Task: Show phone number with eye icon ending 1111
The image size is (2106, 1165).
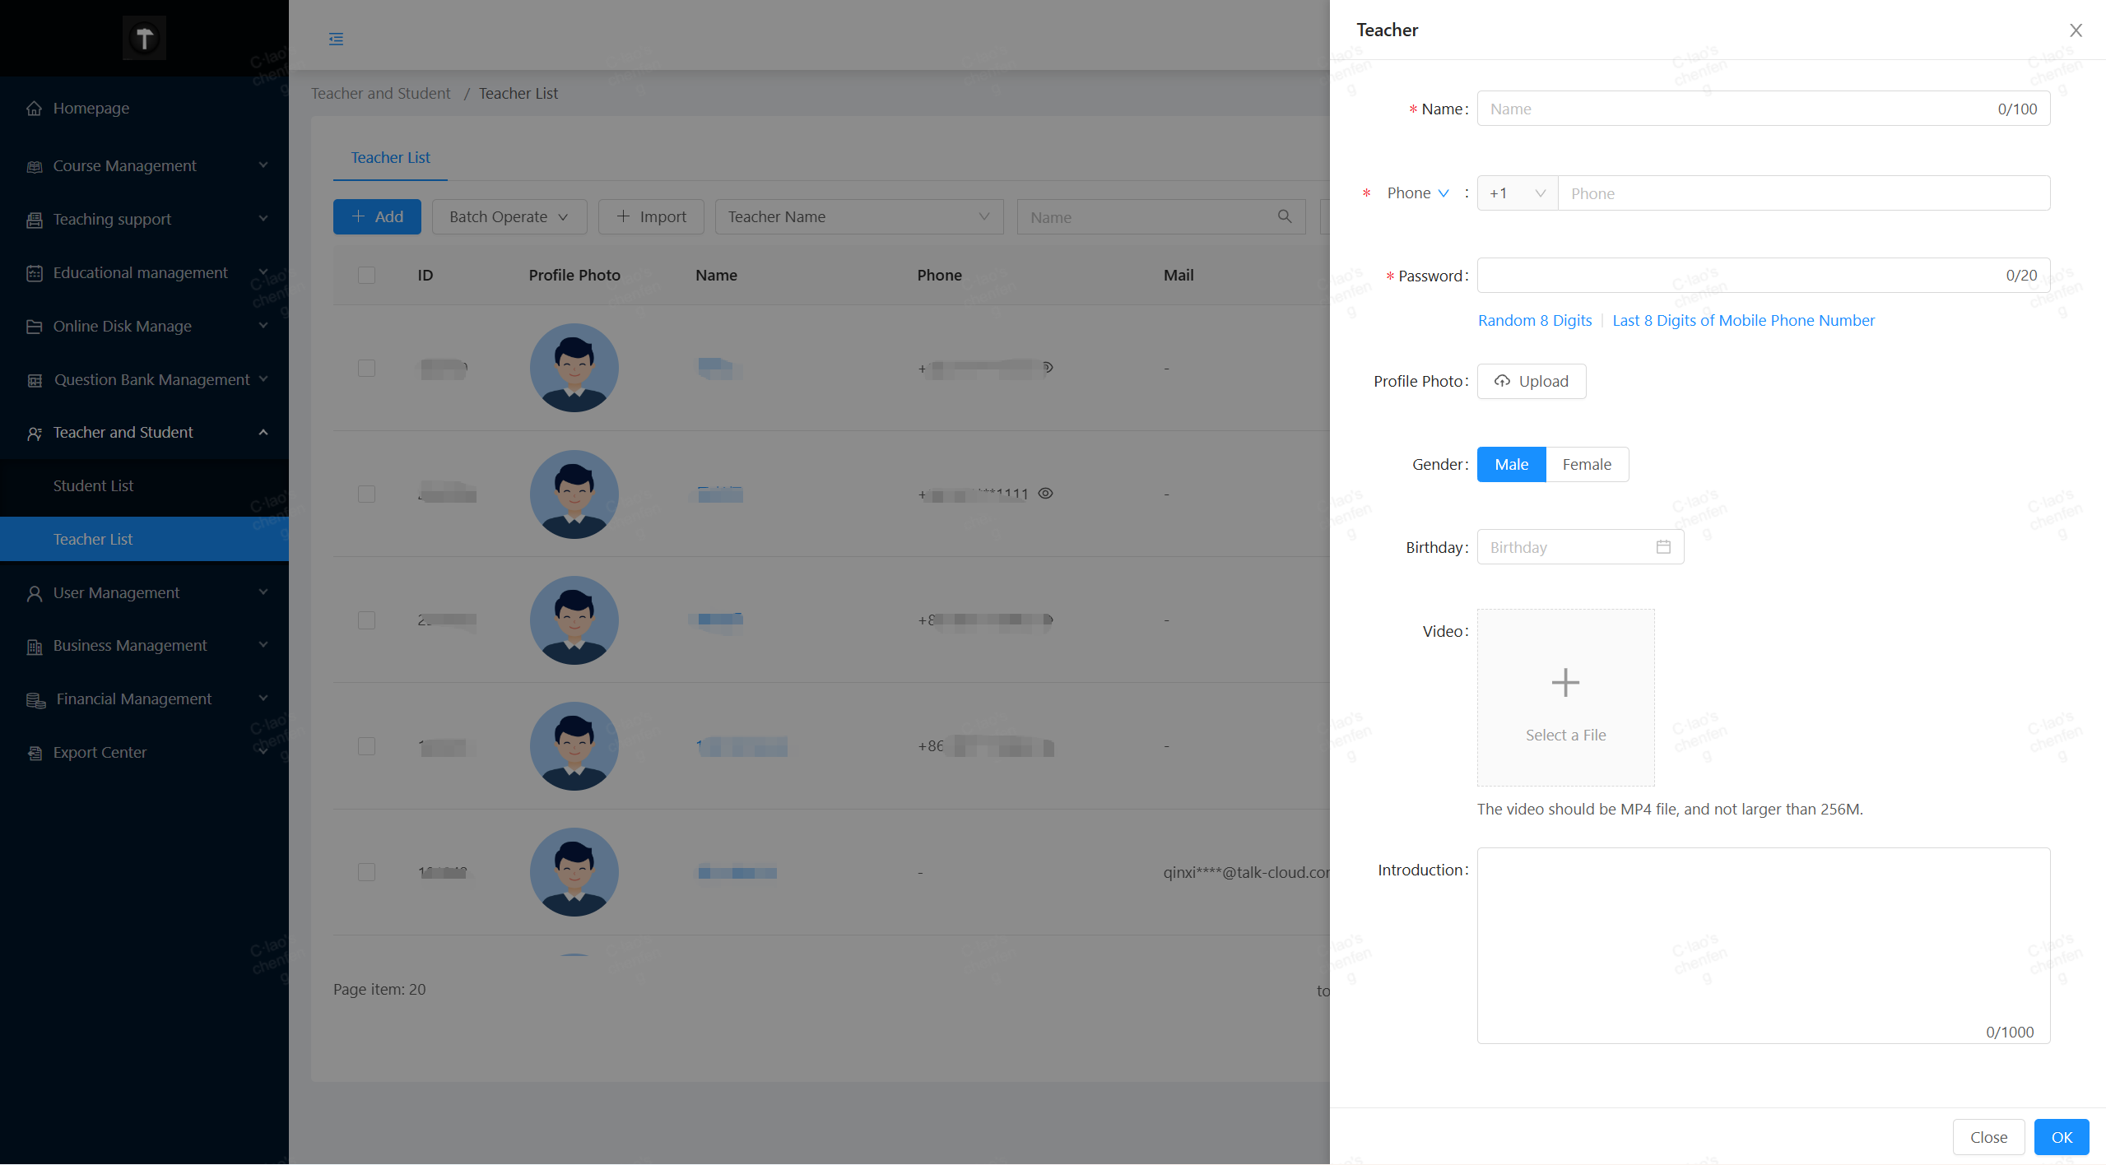Action: click(x=1045, y=494)
